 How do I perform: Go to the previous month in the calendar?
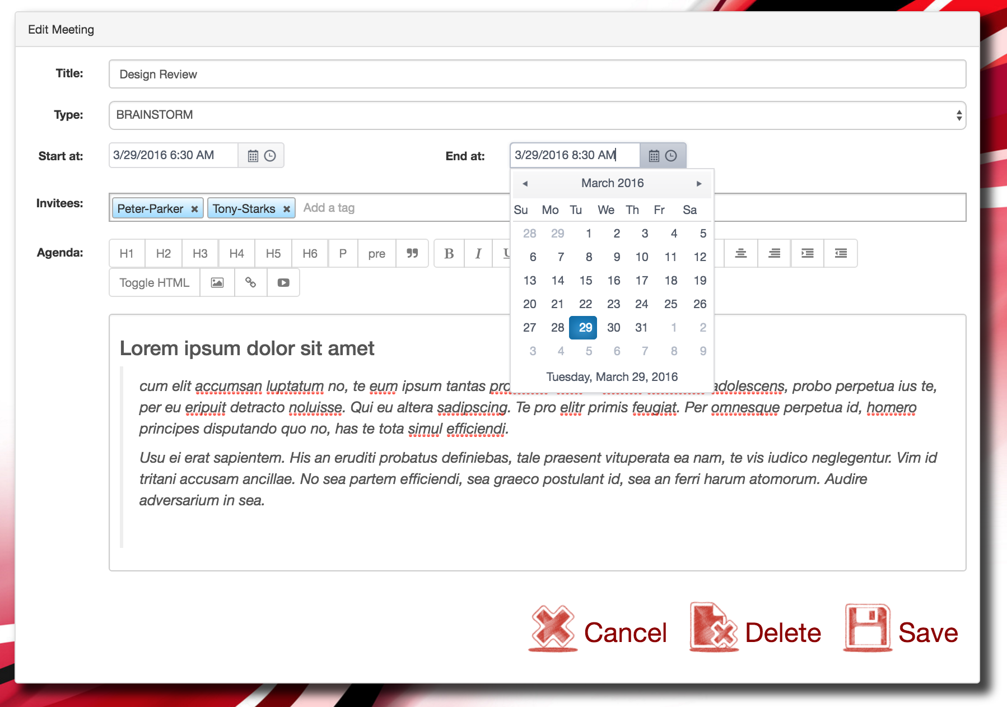tap(525, 184)
